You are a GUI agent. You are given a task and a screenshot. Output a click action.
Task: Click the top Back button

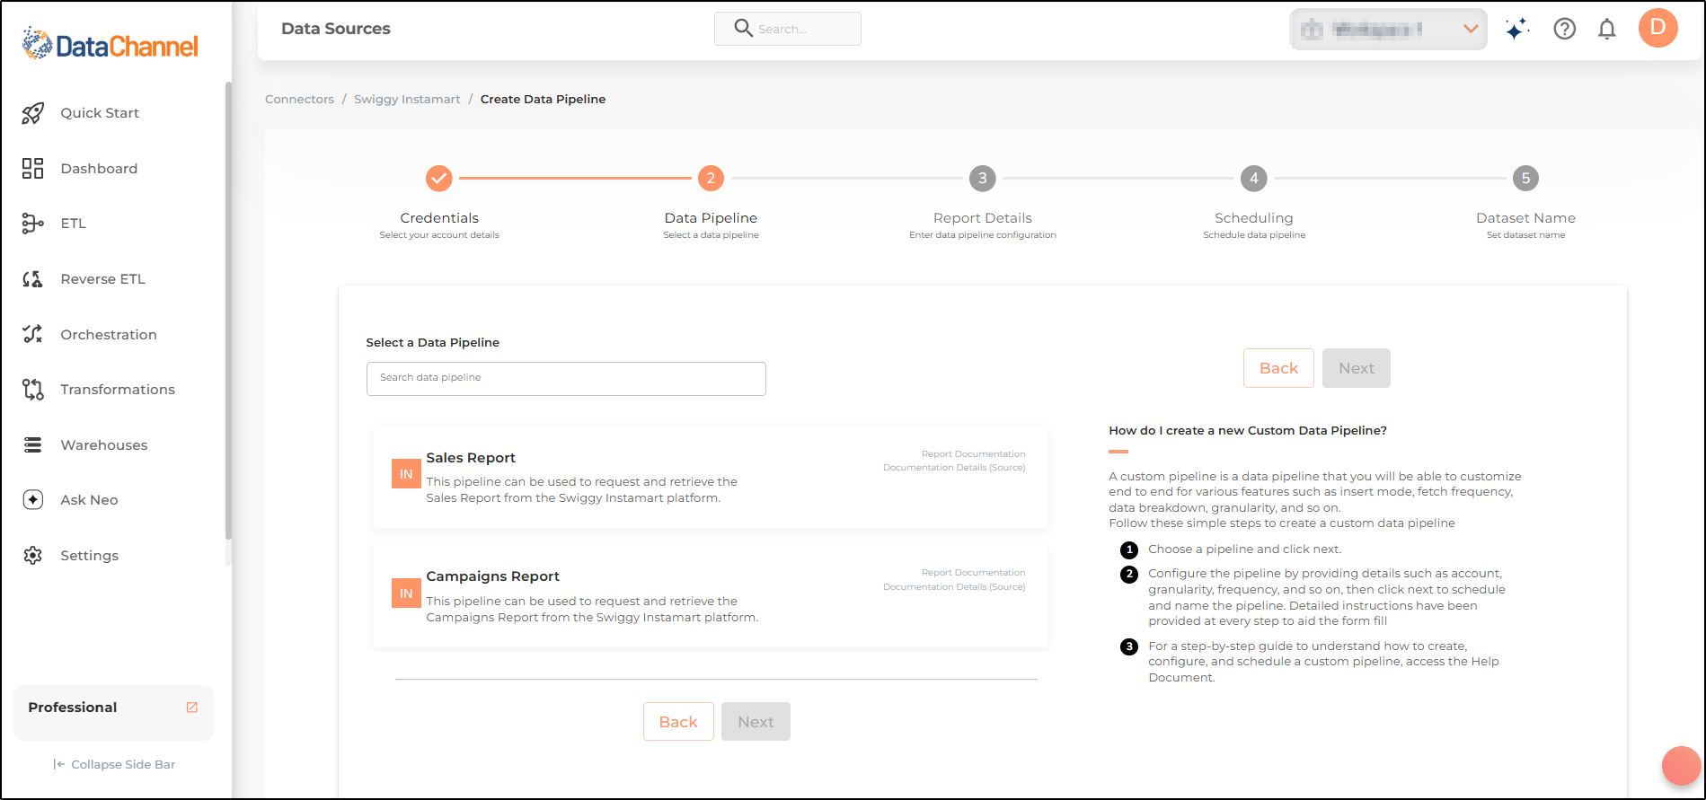coord(1278,368)
